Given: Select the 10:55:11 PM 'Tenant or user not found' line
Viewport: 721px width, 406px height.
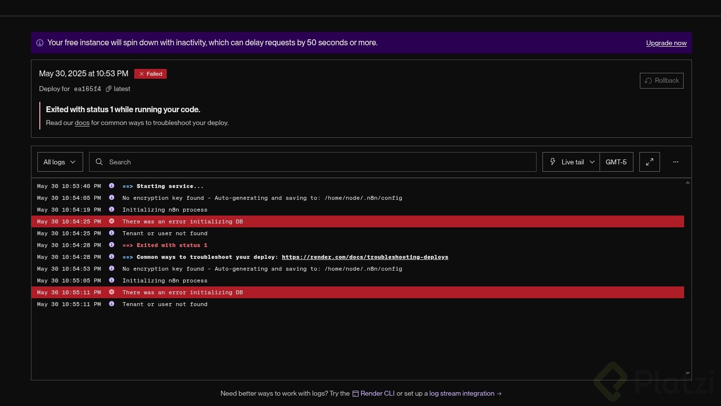Looking at the screenshot, I should click(x=358, y=304).
